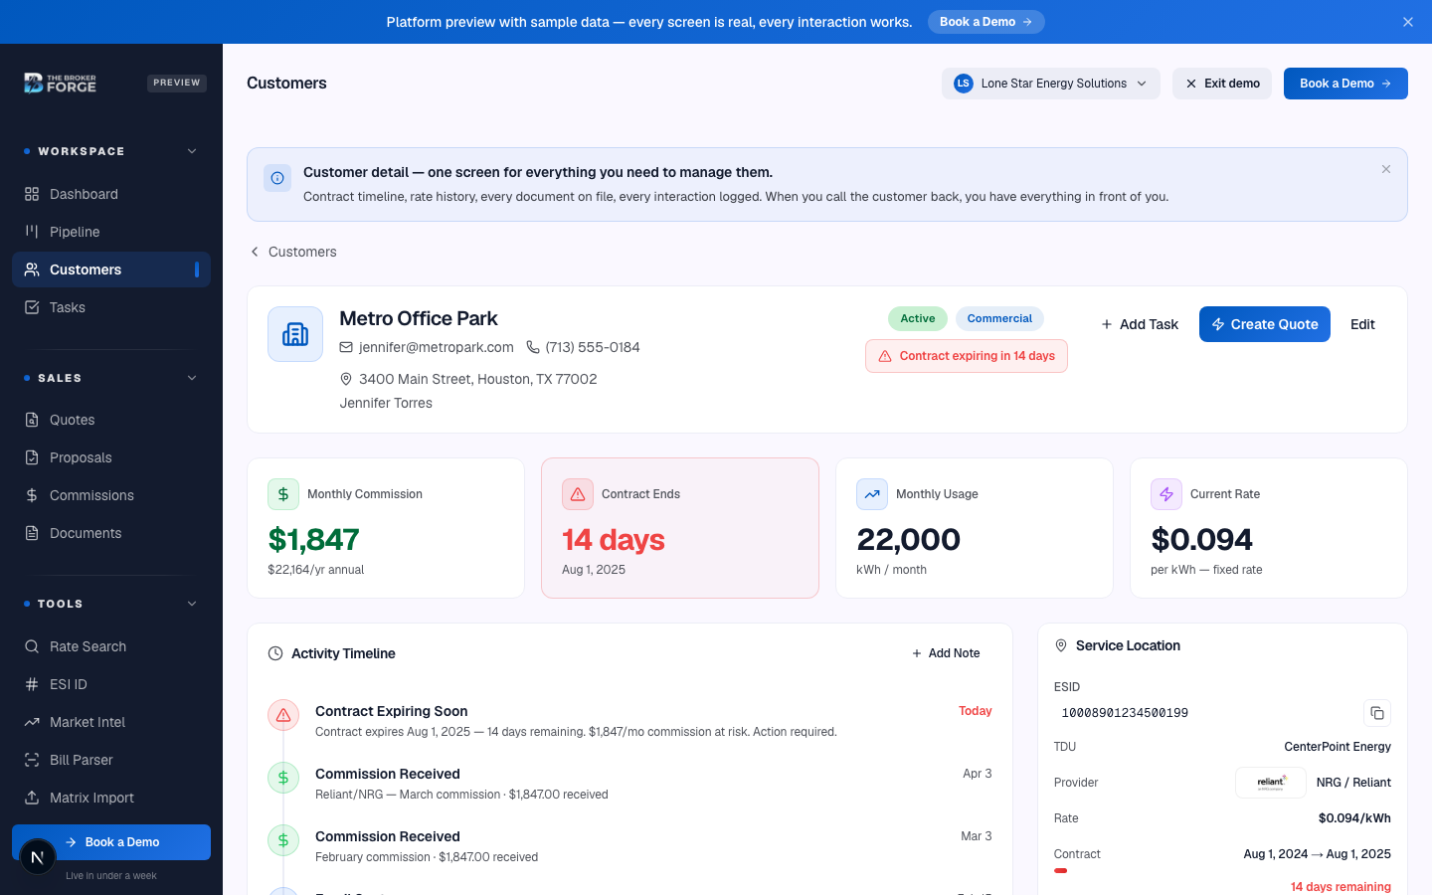This screenshot has height=895, width=1432.
Task: Select Customers in the sidebar
Action: pyautogui.click(x=111, y=269)
